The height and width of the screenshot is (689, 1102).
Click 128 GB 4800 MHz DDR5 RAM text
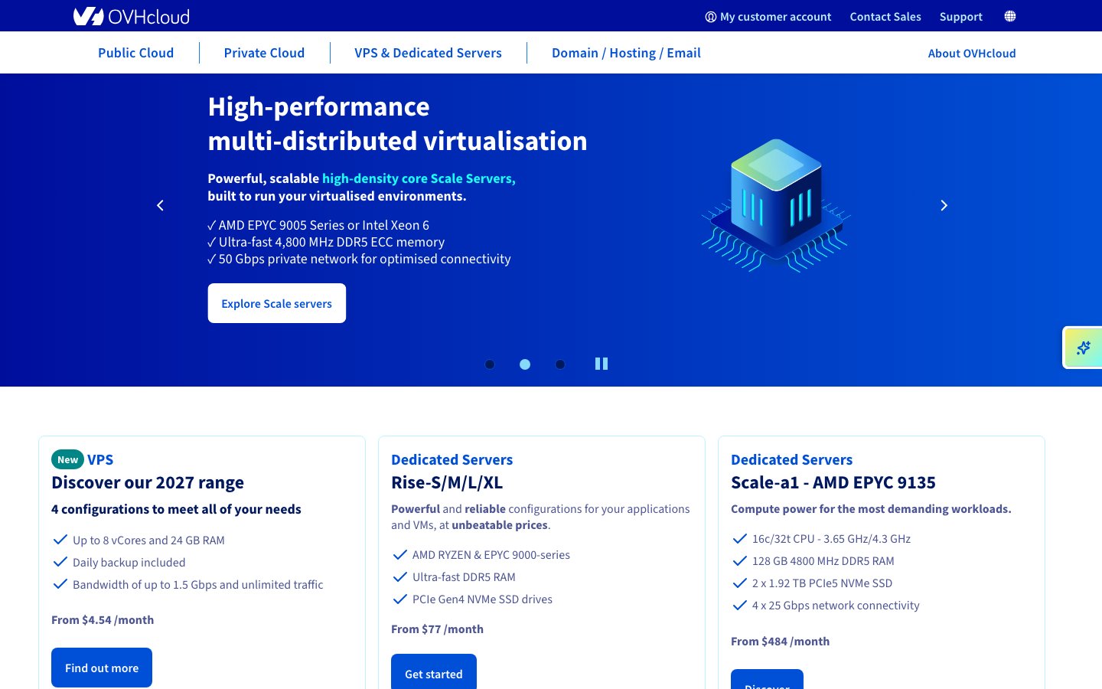point(823,561)
